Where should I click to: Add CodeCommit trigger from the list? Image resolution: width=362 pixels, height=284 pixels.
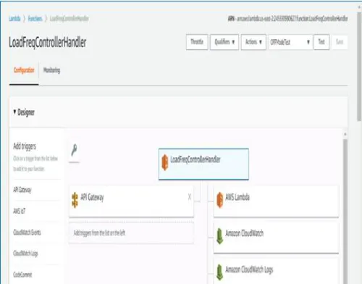coord(22,275)
